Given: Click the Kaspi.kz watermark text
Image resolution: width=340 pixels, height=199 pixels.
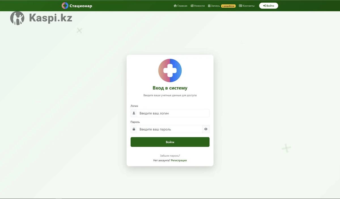Looking at the screenshot, I should [x=51, y=18].
